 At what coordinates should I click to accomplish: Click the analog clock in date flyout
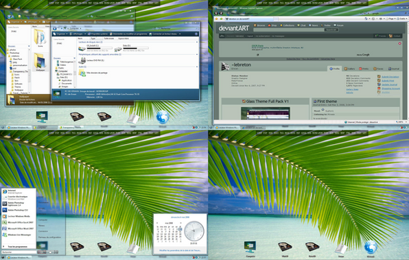coord(194,231)
